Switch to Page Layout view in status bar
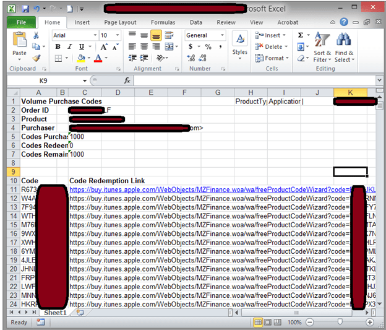The image size is (386, 330). pos(268,322)
